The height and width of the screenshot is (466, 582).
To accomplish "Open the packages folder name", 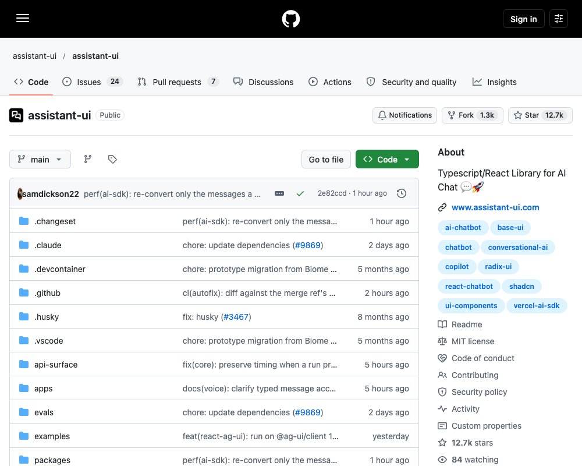I will [52, 460].
